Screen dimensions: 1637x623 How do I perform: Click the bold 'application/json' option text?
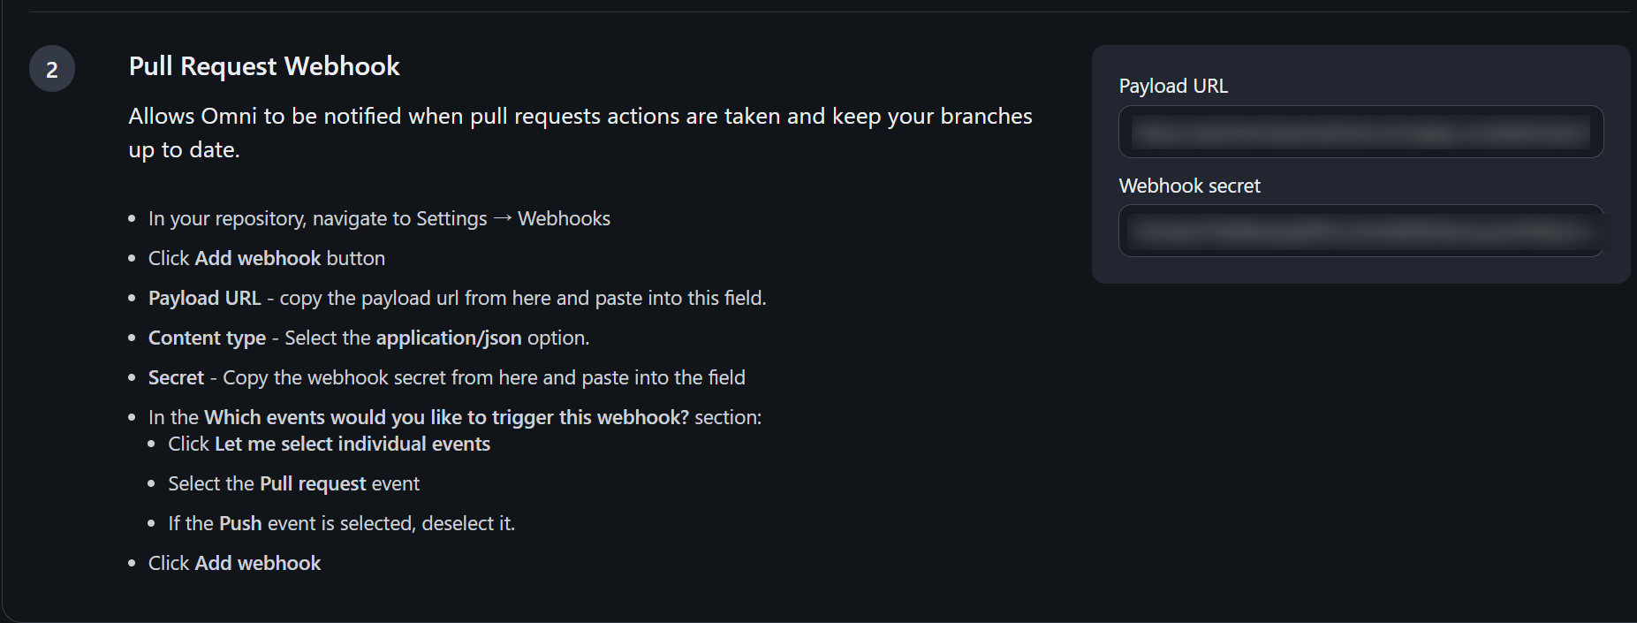449,338
